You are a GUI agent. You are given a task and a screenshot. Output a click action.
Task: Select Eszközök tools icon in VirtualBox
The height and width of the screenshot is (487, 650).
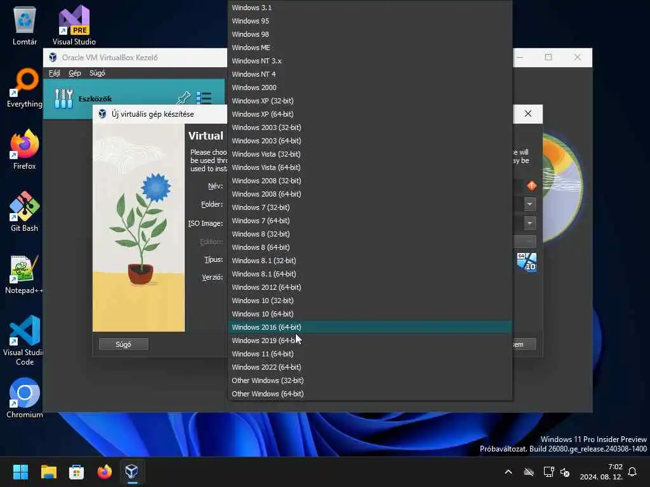(64, 98)
